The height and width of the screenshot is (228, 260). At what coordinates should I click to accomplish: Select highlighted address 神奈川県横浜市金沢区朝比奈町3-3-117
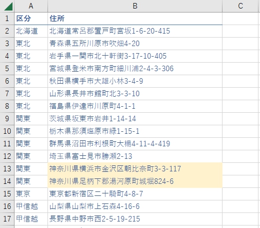pos(135,169)
